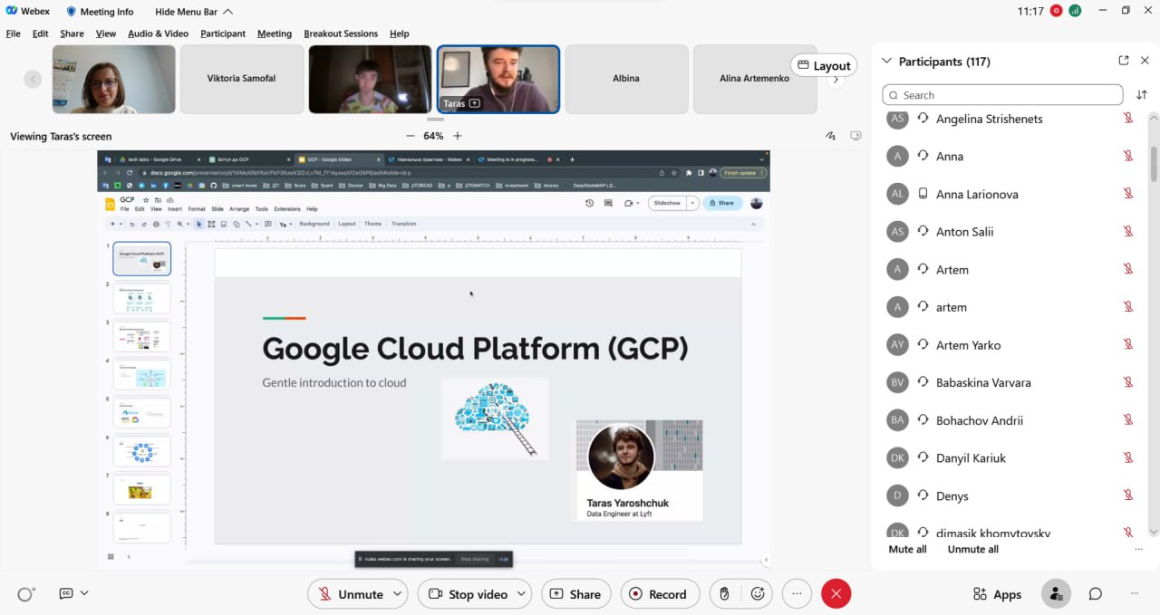Click Mute all
The image size is (1160, 615).
point(907,549)
